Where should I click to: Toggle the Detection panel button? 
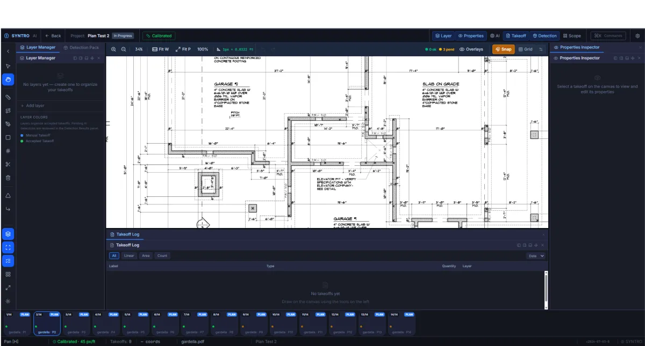tap(544, 36)
